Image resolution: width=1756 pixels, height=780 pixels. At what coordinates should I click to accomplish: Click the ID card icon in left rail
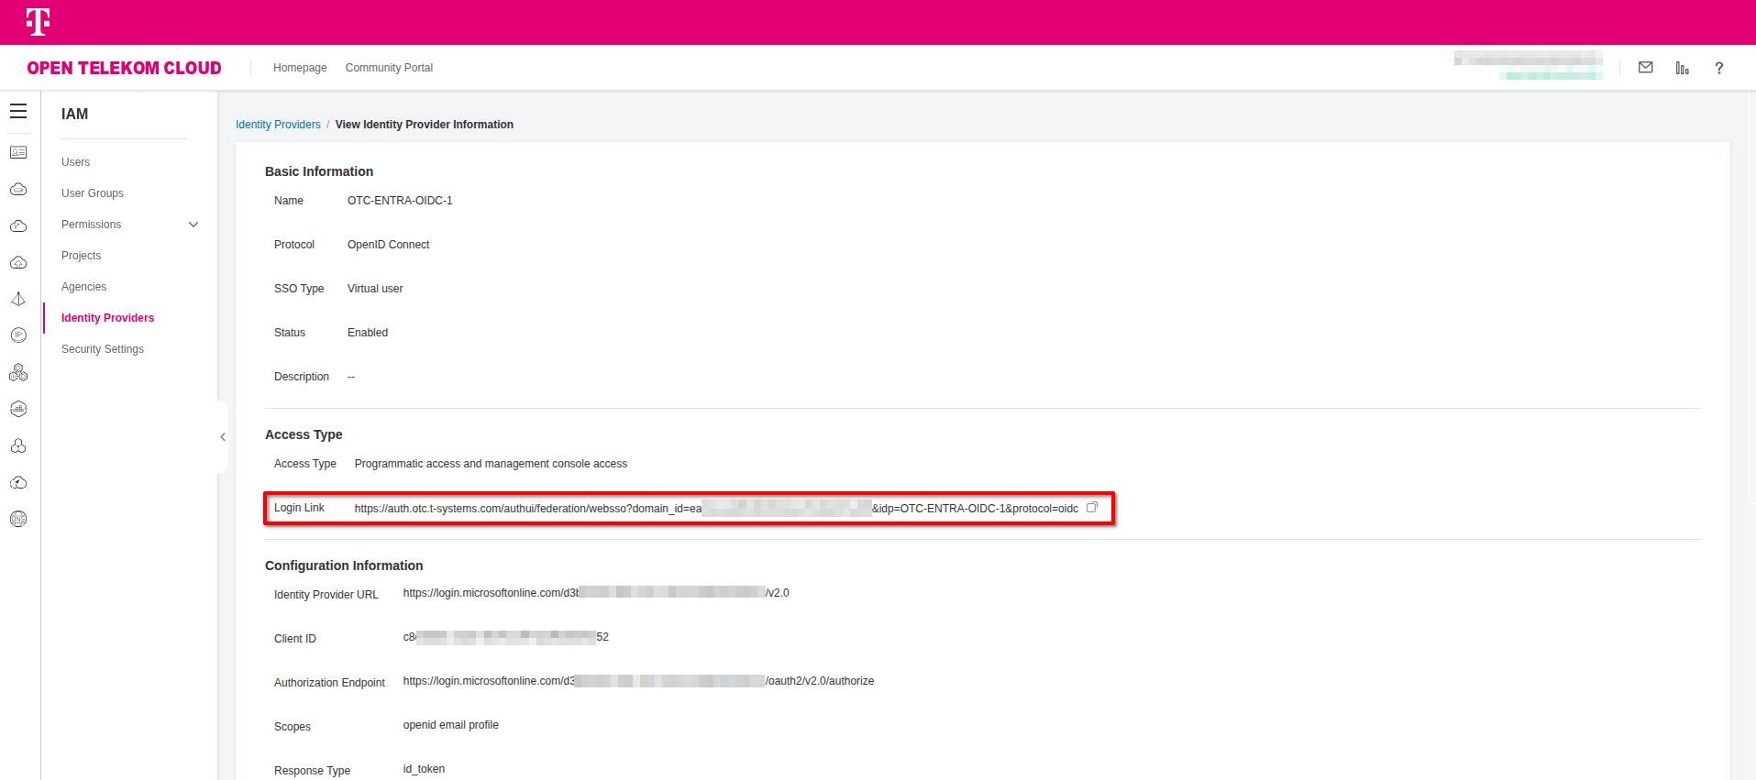tap(18, 152)
